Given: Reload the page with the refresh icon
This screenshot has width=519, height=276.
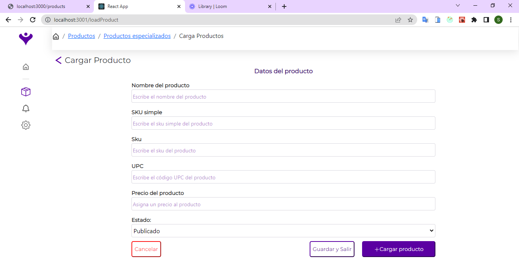Looking at the screenshot, I should tap(33, 19).
